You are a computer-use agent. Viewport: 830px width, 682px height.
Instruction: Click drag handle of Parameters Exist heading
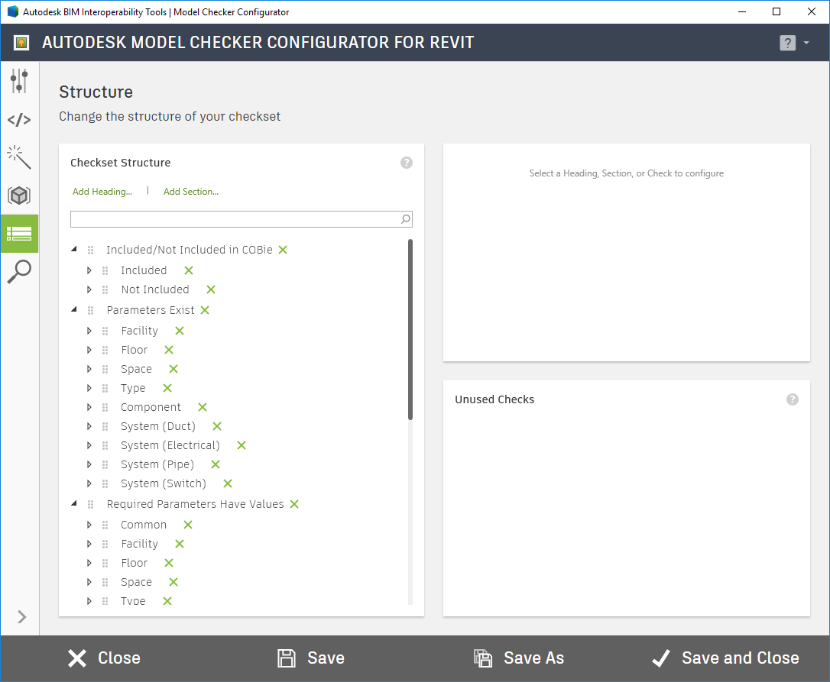[x=90, y=310]
